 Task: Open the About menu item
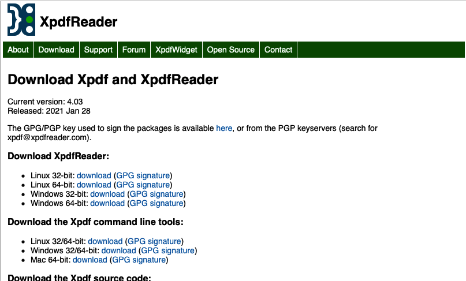[18, 50]
